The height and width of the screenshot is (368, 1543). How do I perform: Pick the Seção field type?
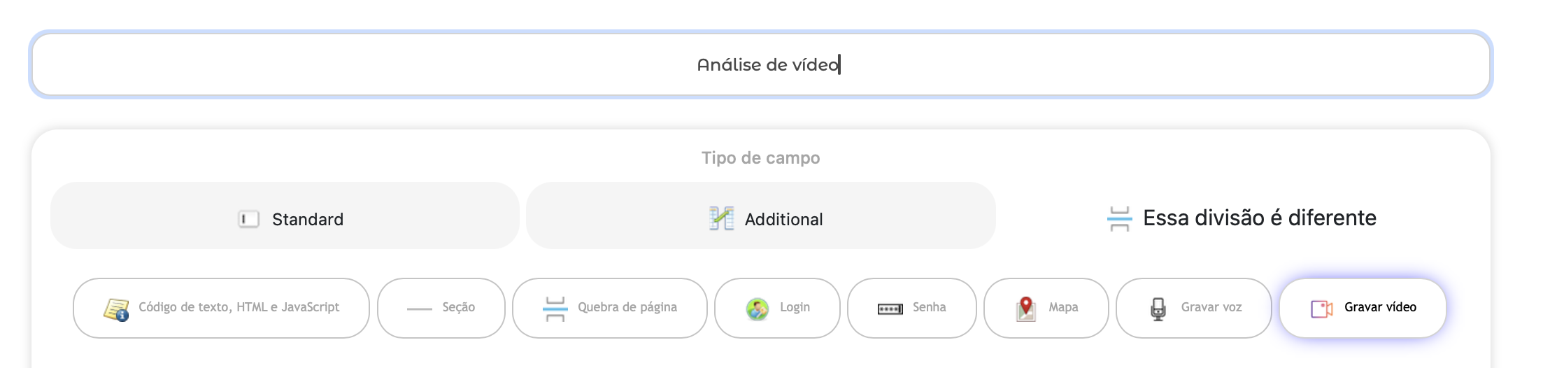coord(441,308)
